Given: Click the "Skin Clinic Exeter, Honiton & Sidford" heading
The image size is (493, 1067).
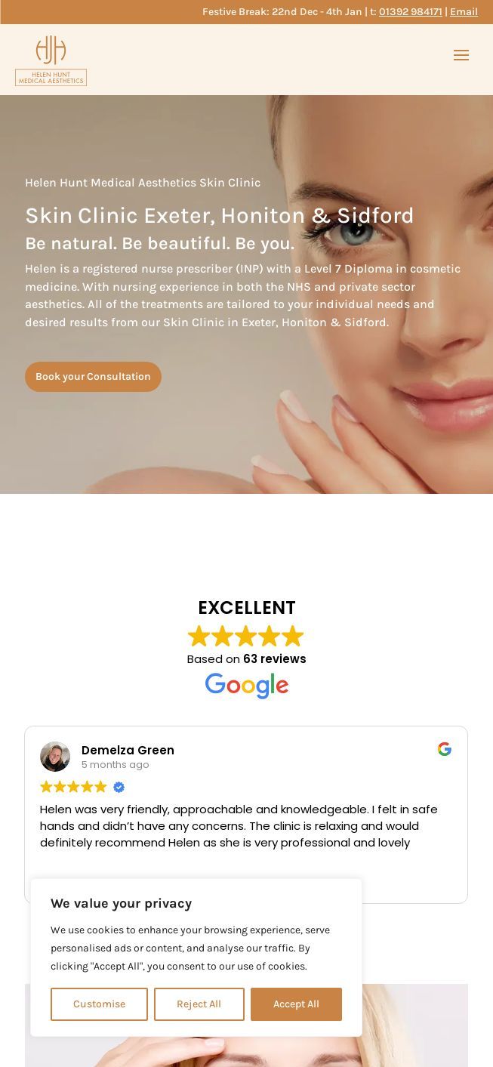Looking at the screenshot, I should tap(220, 216).
